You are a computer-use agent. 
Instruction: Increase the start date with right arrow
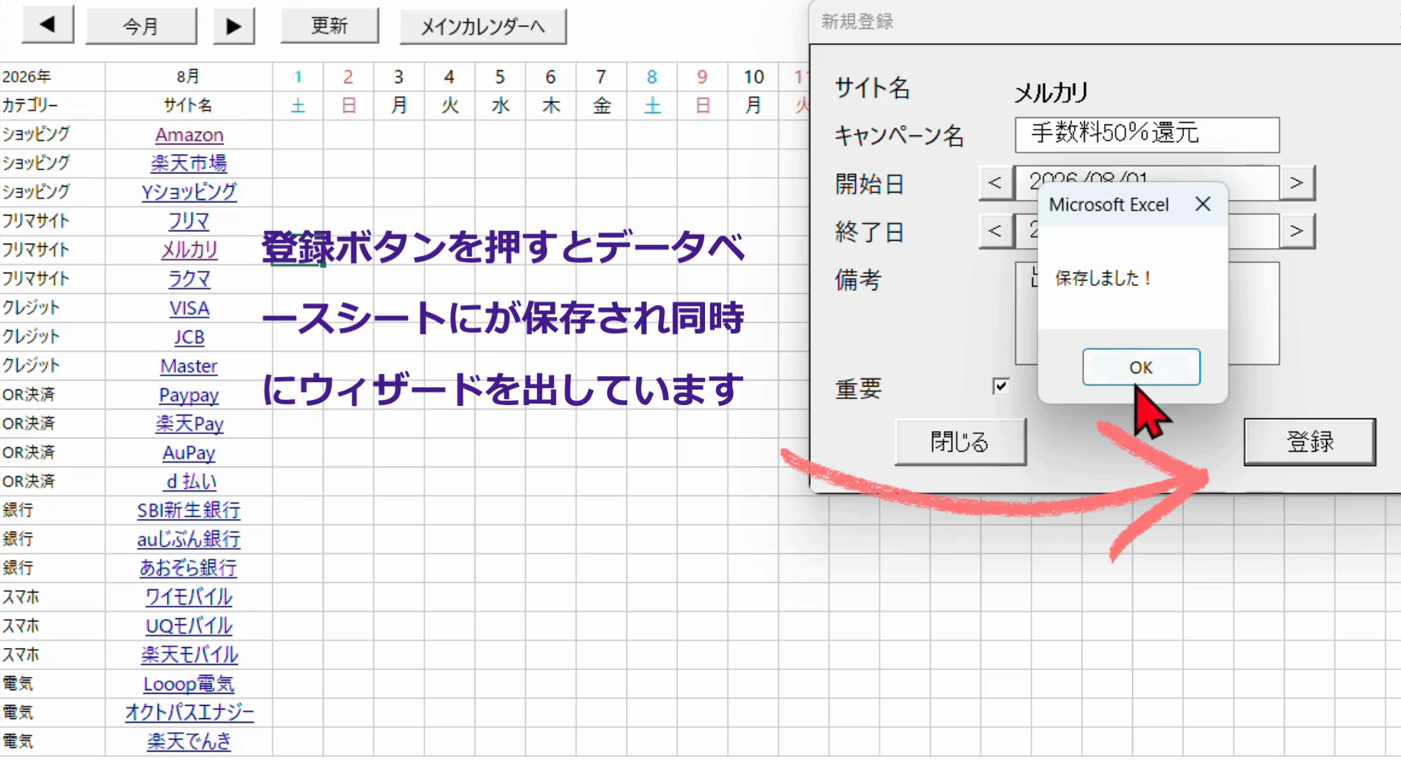[x=1297, y=183]
